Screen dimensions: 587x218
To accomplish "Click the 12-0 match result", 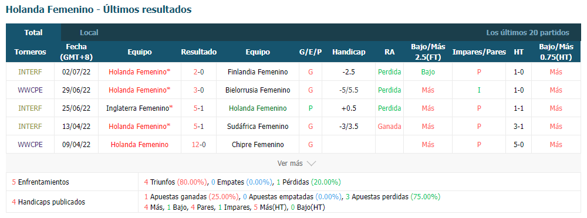I will pos(198,144).
